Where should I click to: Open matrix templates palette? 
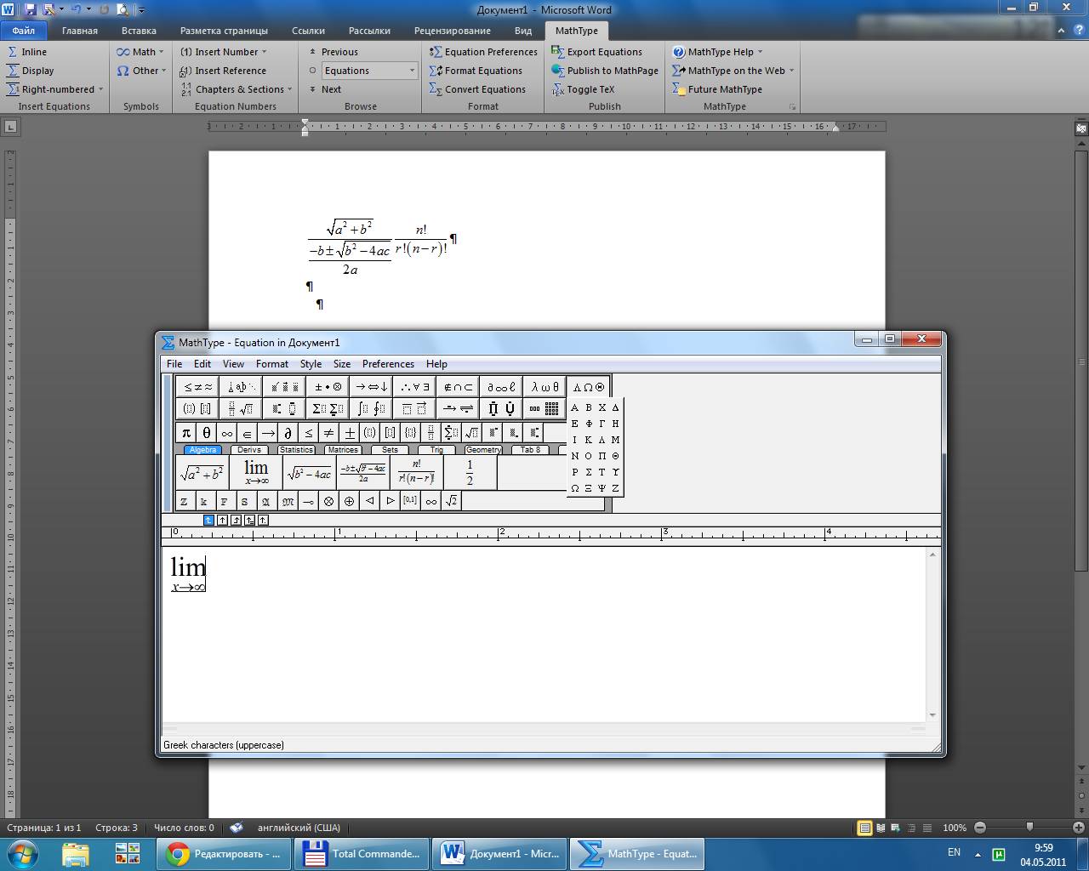pos(544,409)
